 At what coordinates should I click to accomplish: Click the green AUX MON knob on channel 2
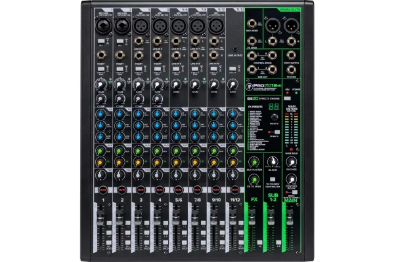click(119, 151)
